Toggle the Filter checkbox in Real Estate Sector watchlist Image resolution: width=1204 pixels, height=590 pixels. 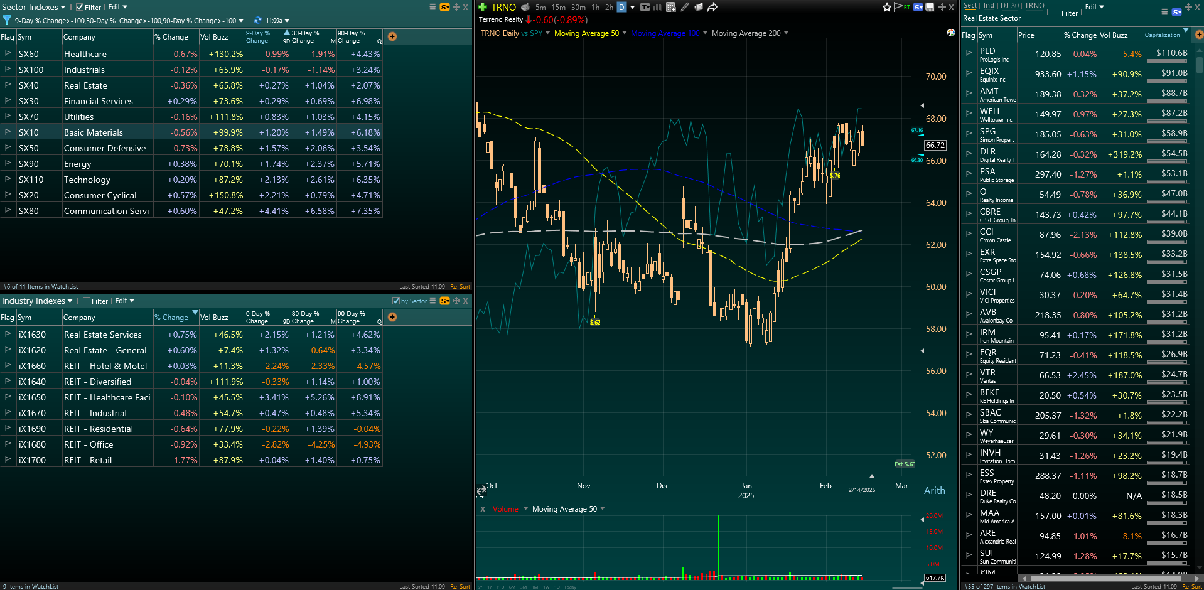1056,13
